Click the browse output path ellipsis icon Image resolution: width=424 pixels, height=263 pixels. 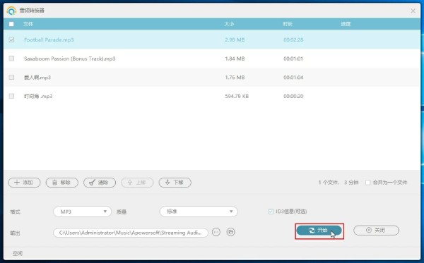[x=216, y=232]
